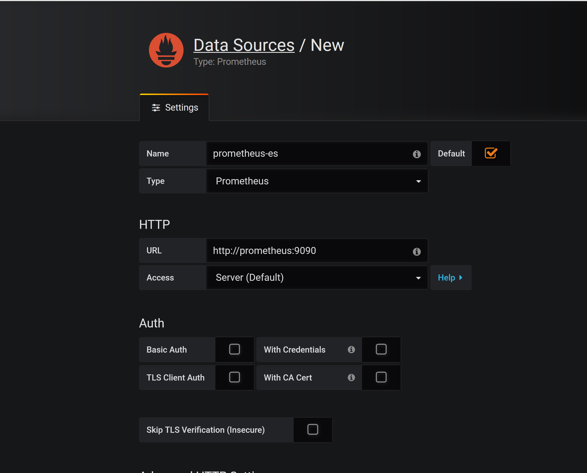This screenshot has width=587, height=473.
Task: Enable the TLS Client Auth checkbox
Action: [x=234, y=377]
